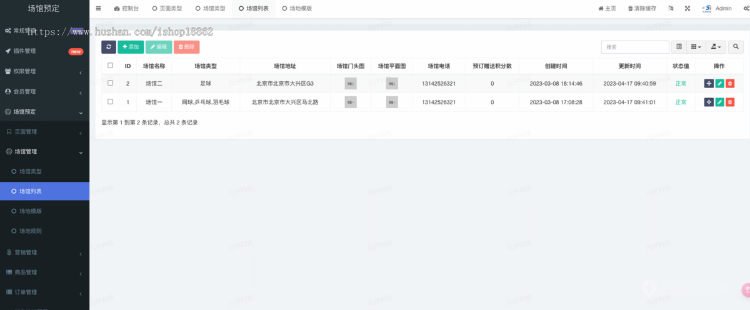Click the 编辑 button
Image resolution: width=750 pixels, height=310 pixels.
coord(159,47)
